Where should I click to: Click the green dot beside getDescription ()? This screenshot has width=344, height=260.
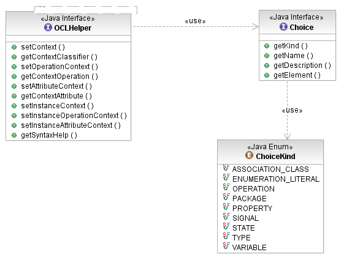tap(267, 65)
